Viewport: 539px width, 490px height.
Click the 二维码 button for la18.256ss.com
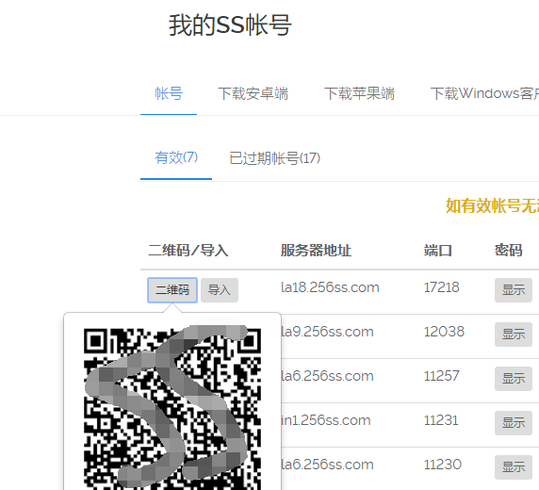coord(172,290)
